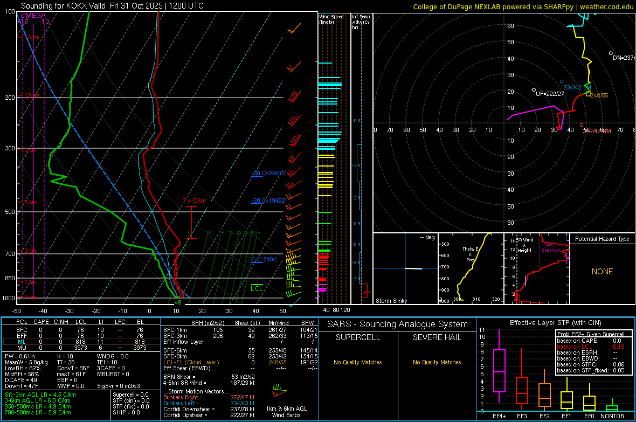Click the Corfidi Downshear = 237/78 kt line

[209, 409]
